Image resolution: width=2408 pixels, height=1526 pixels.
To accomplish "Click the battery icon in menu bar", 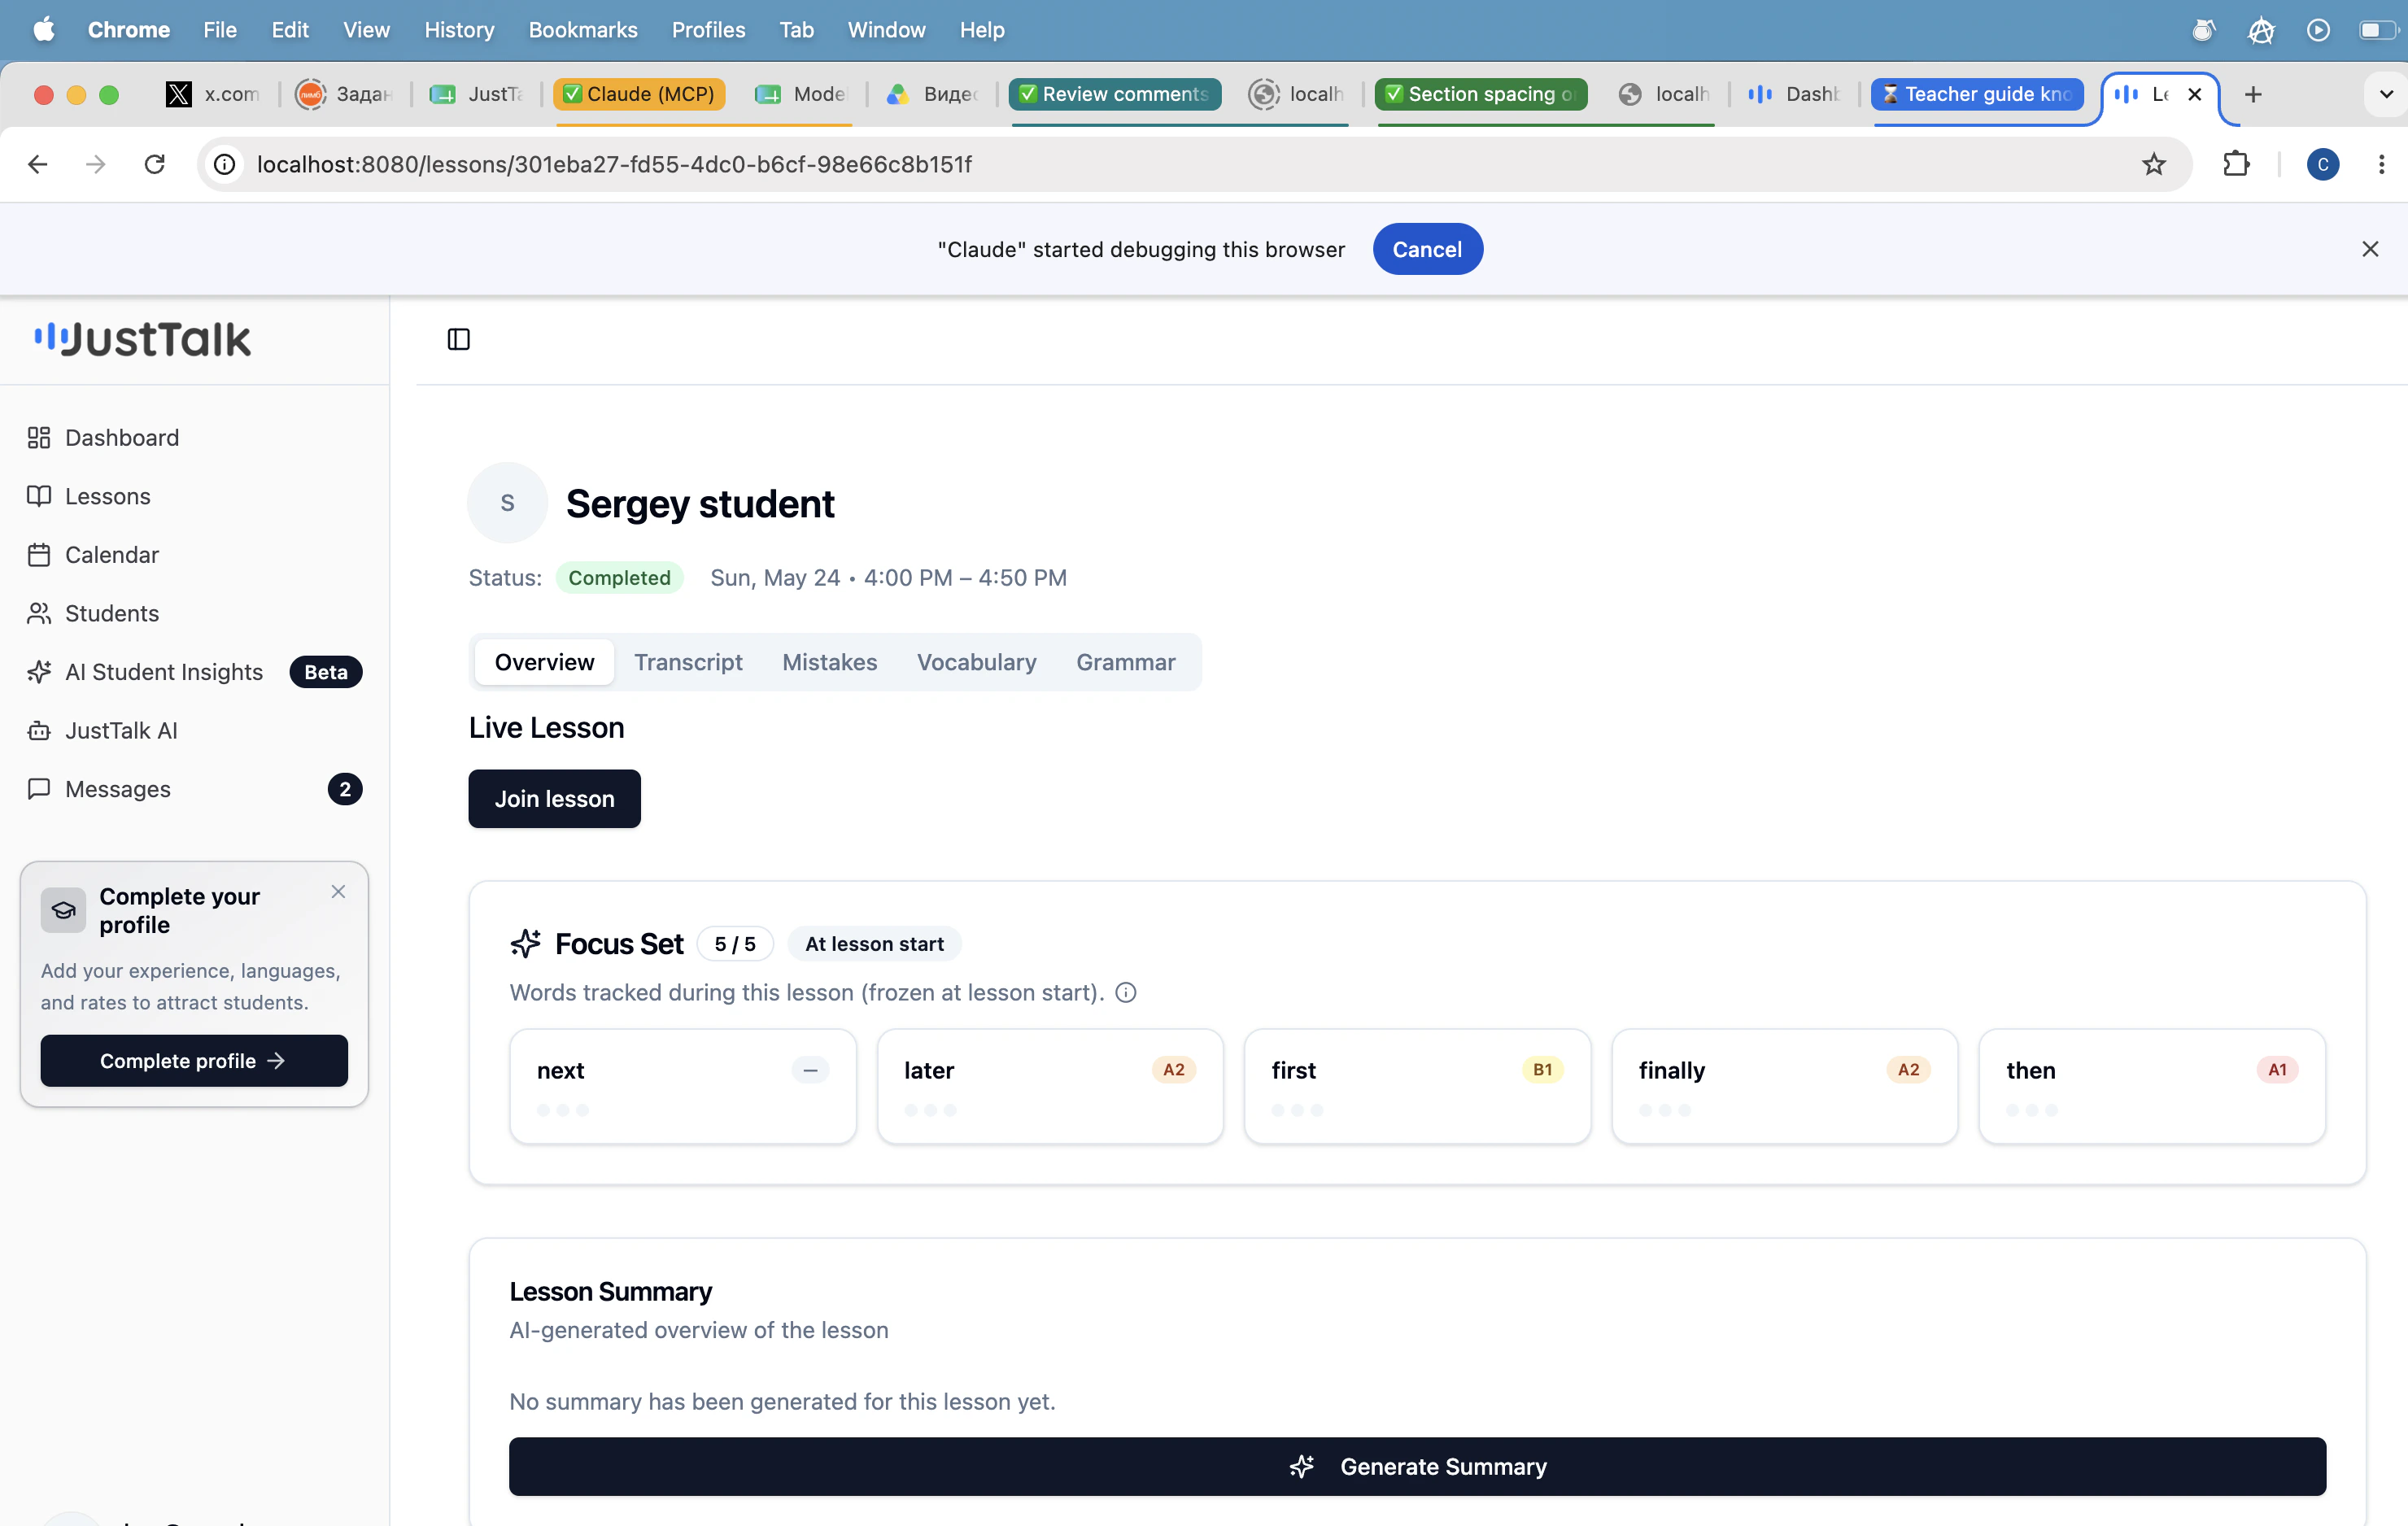I will pyautogui.click(x=2380, y=30).
